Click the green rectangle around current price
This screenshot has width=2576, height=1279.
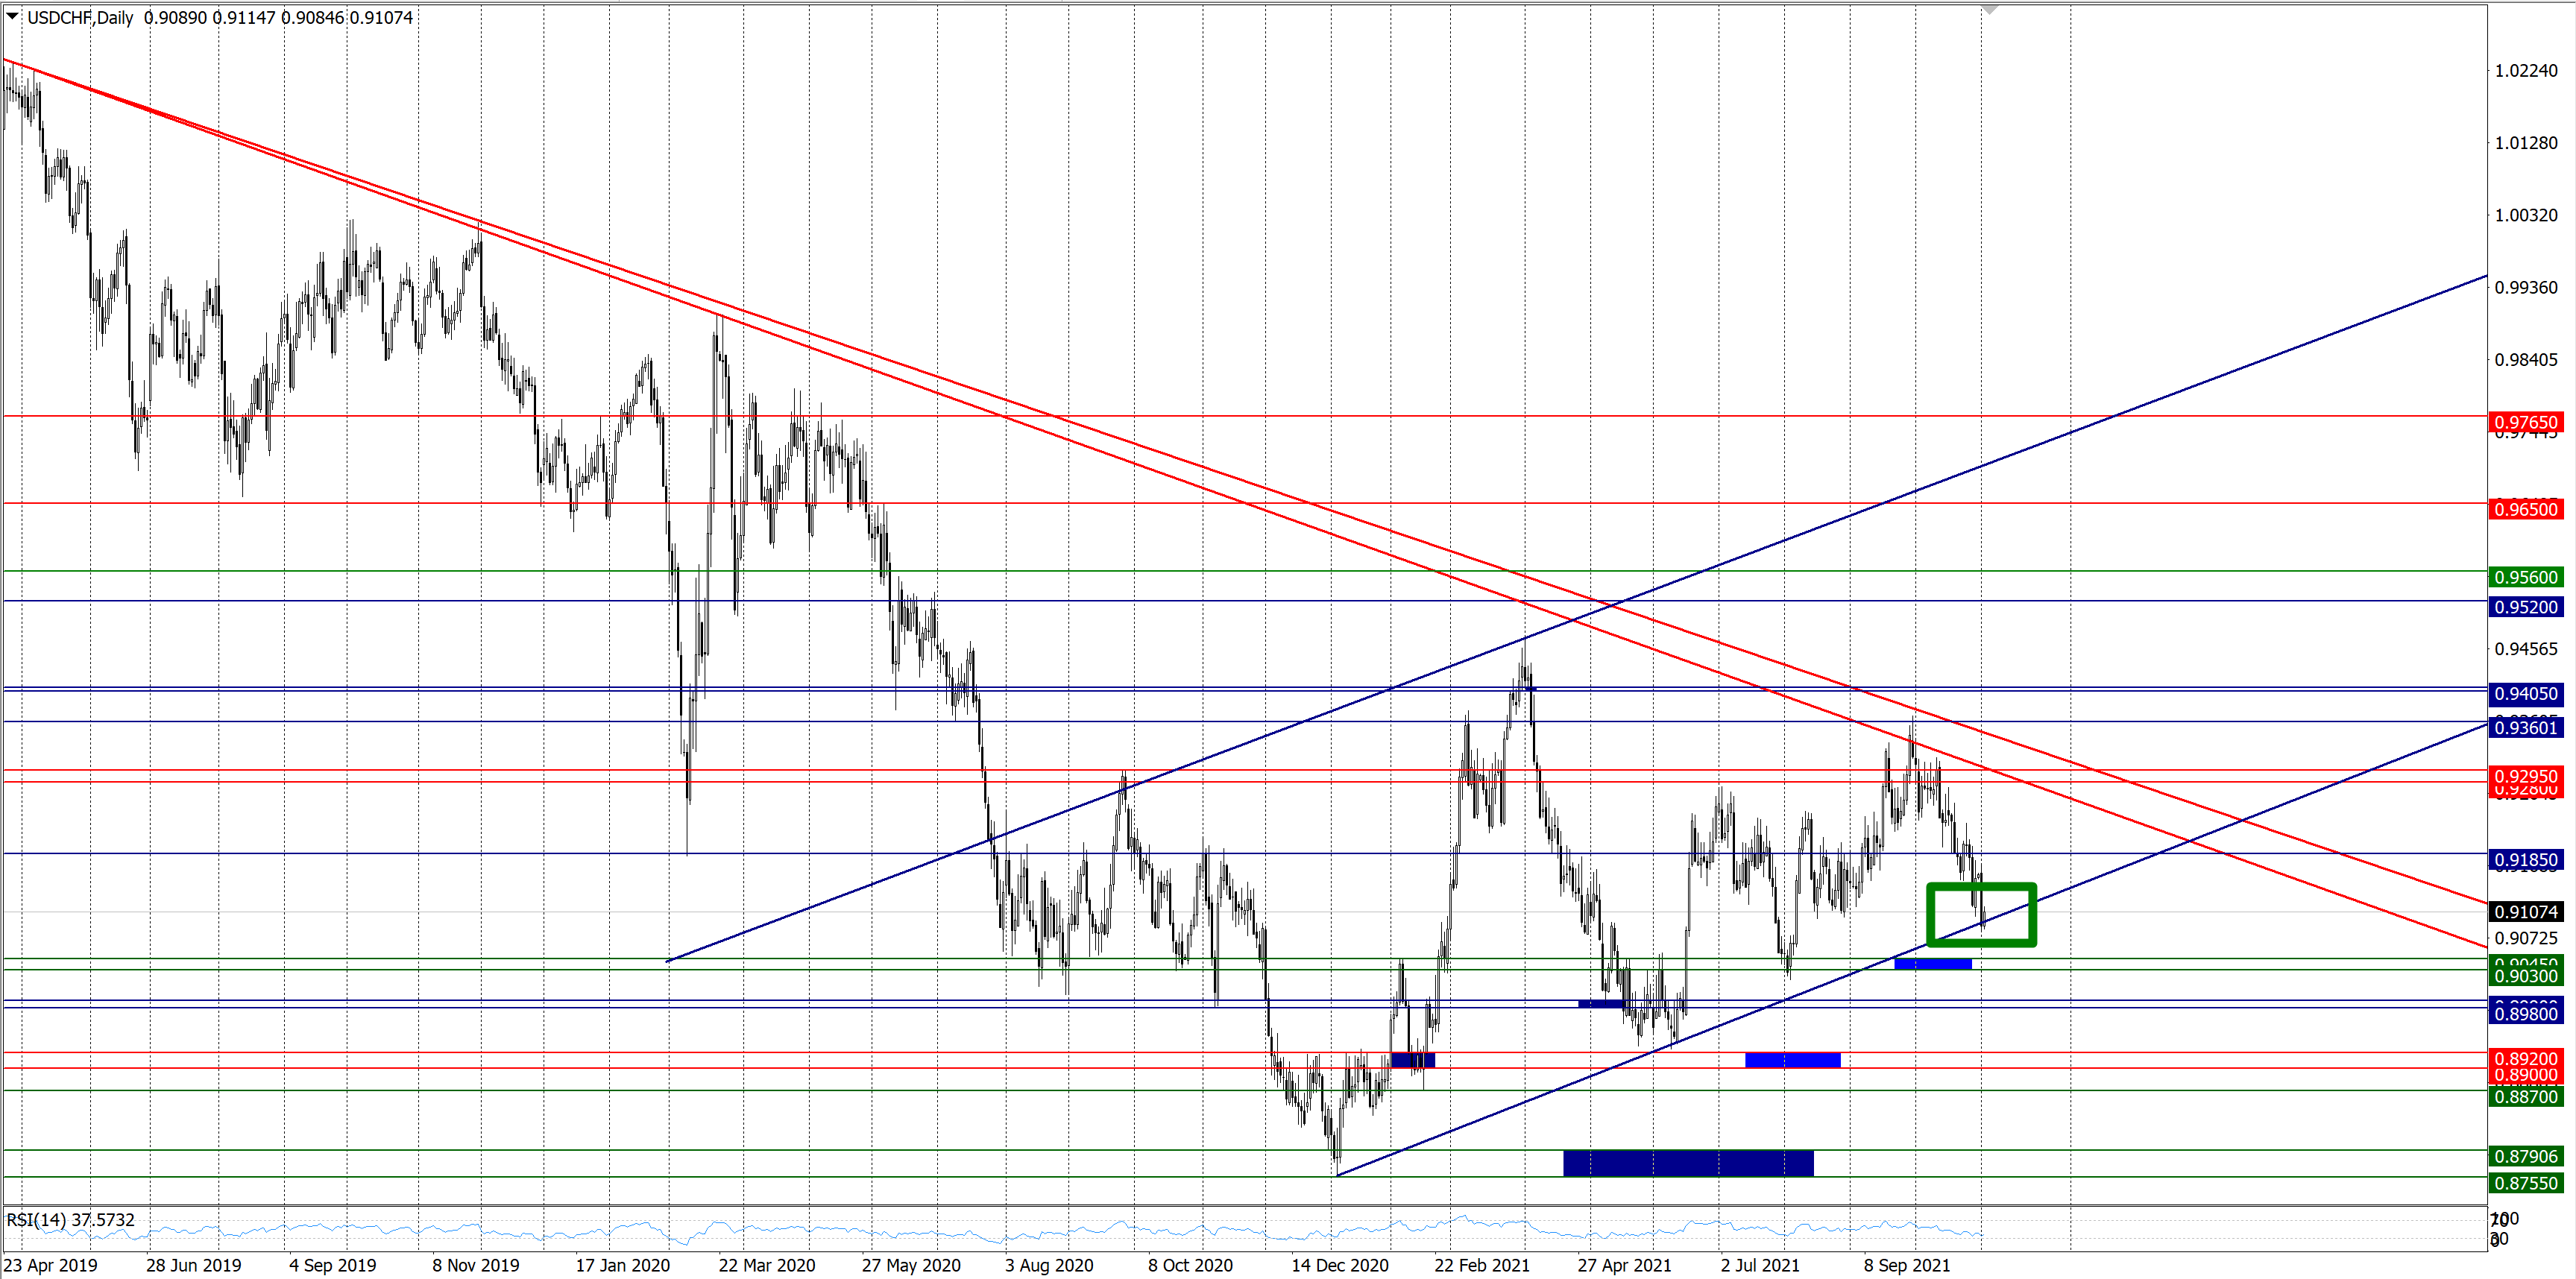pyautogui.click(x=1981, y=914)
